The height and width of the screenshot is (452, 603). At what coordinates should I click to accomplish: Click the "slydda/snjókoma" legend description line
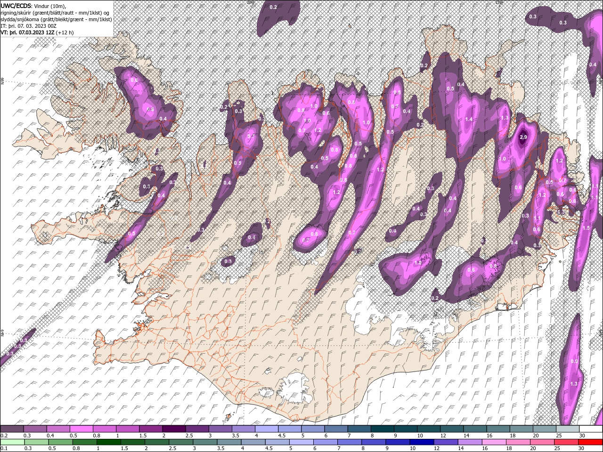coord(55,19)
